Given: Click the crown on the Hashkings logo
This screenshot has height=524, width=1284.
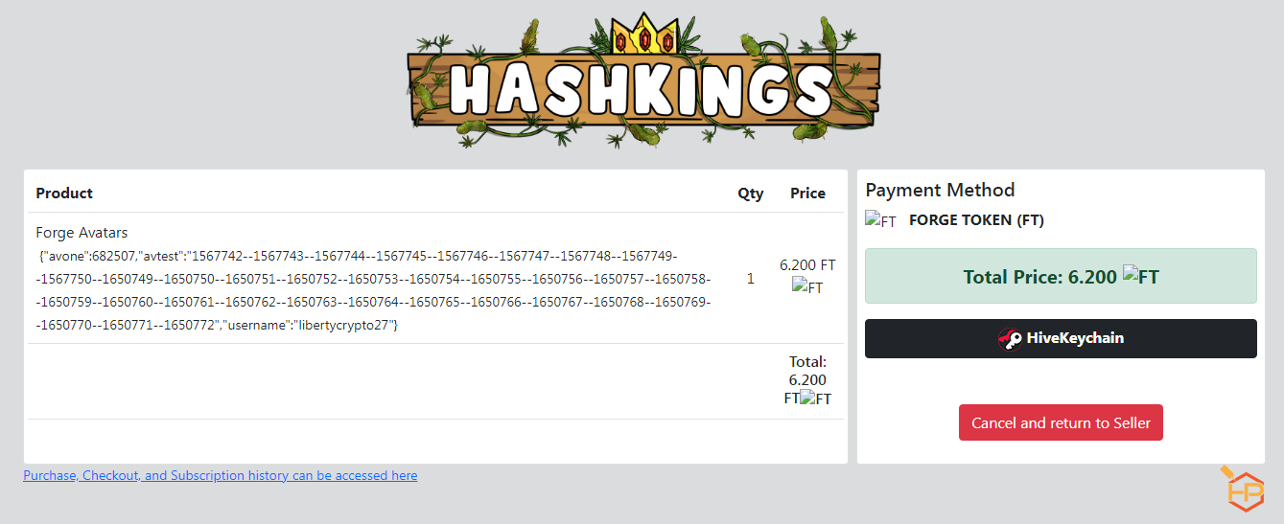Looking at the screenshot, I should (642, 34).
